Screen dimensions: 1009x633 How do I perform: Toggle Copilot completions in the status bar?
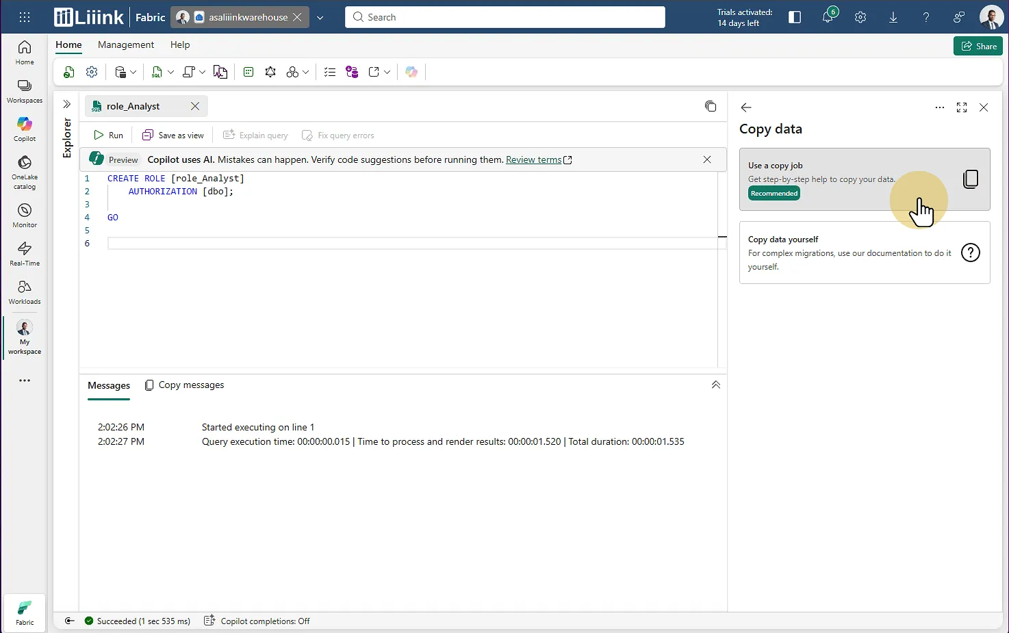[257, 621]
